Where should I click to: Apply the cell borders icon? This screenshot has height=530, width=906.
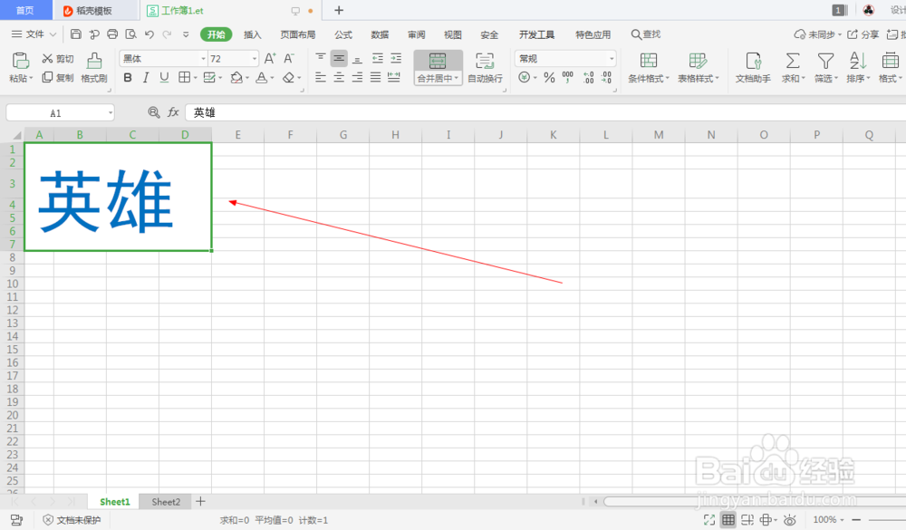[184, 77]
